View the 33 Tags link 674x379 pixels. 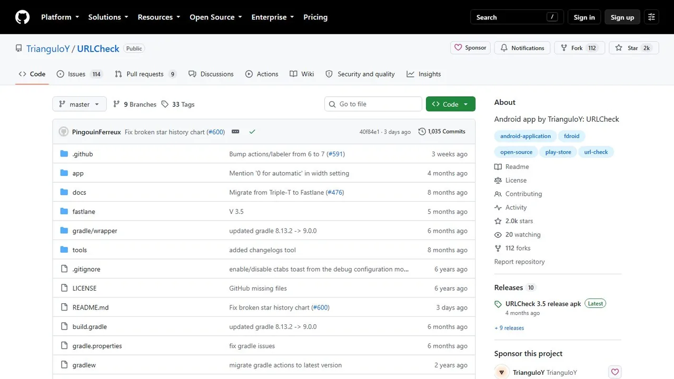[x=178, y=104]
